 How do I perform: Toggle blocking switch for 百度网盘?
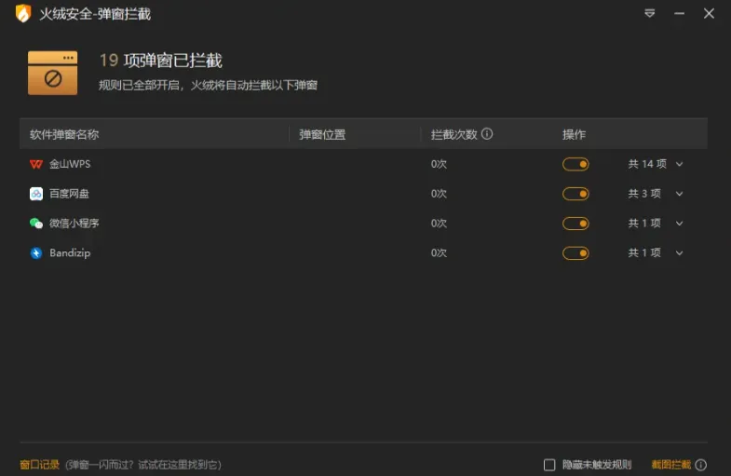coord(575,194)
